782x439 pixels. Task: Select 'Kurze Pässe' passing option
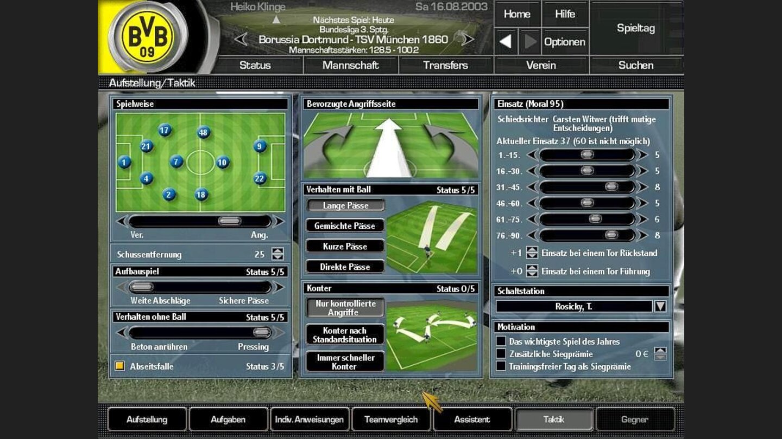345,246
